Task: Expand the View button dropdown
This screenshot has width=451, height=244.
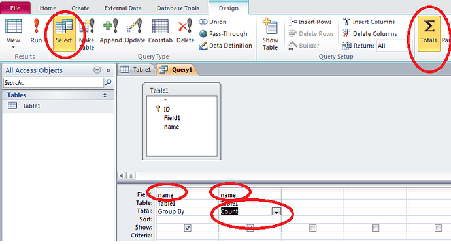Action: pos(13,47)
